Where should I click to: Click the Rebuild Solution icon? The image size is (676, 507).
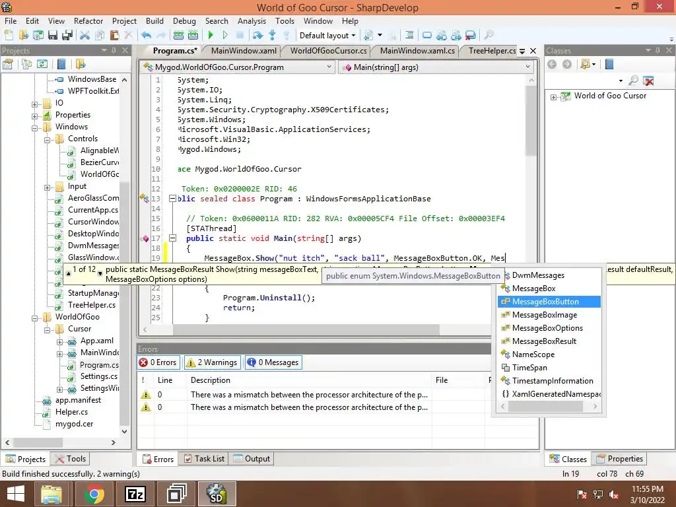[x=193, y=36]
